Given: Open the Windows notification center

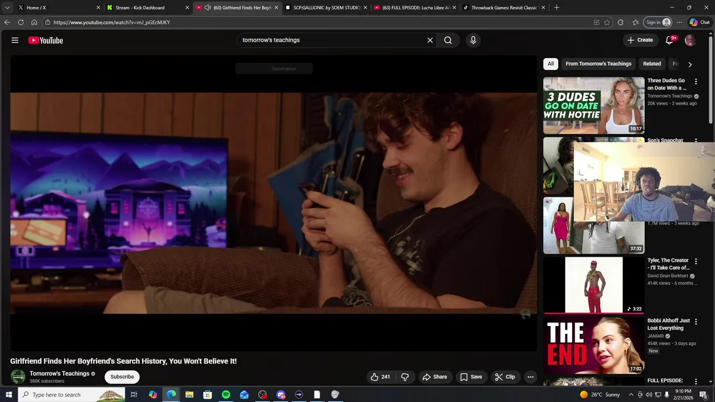Looking at the screenshot, I should (x=703, y=395).
